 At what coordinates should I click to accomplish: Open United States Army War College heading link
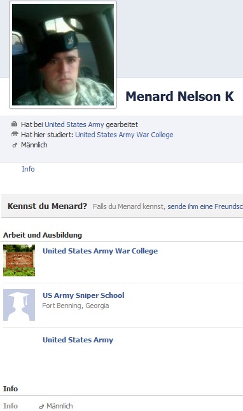[x=101, y=251]
